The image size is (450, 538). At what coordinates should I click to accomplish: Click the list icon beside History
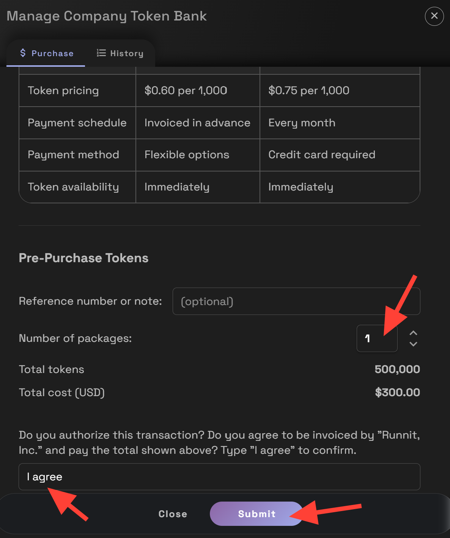[x=101, y=53]
